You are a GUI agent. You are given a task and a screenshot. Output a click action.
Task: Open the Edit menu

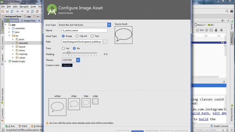pos(9,7)
